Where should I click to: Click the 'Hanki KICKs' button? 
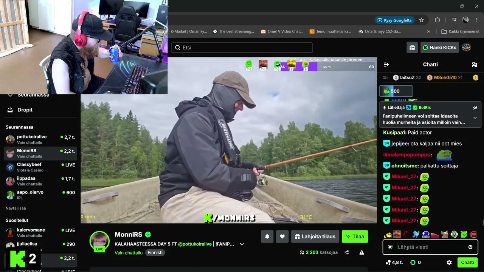pos(440,48)
